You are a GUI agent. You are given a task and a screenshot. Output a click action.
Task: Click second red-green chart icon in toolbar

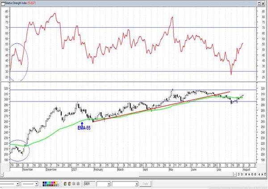[69, 184]
